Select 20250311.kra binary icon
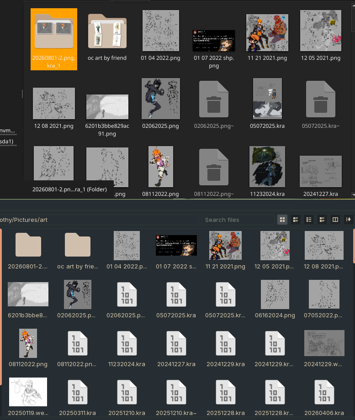 [78, 392]
